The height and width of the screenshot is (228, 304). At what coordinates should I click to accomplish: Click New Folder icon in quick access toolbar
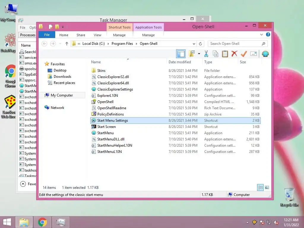57,26
